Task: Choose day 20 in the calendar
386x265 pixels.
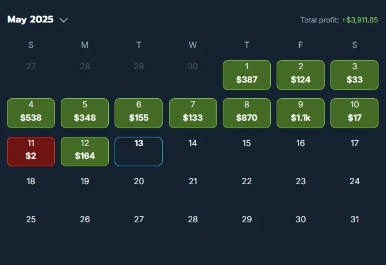Action: 139,181
